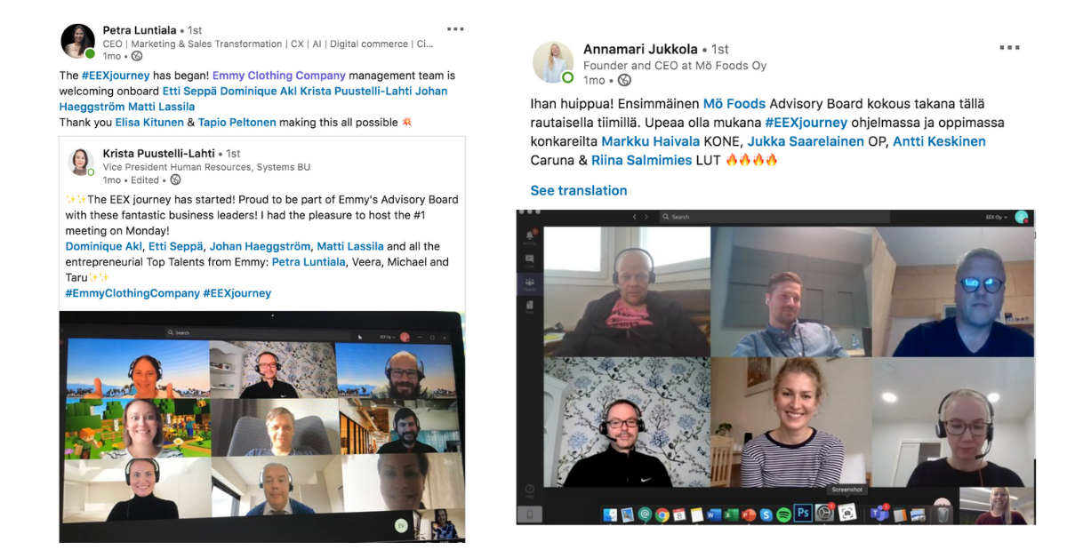The width and height of the screenshot is (1067, 558).
Task: Go forward using Teams forward arrow
Action: [646, 217]
